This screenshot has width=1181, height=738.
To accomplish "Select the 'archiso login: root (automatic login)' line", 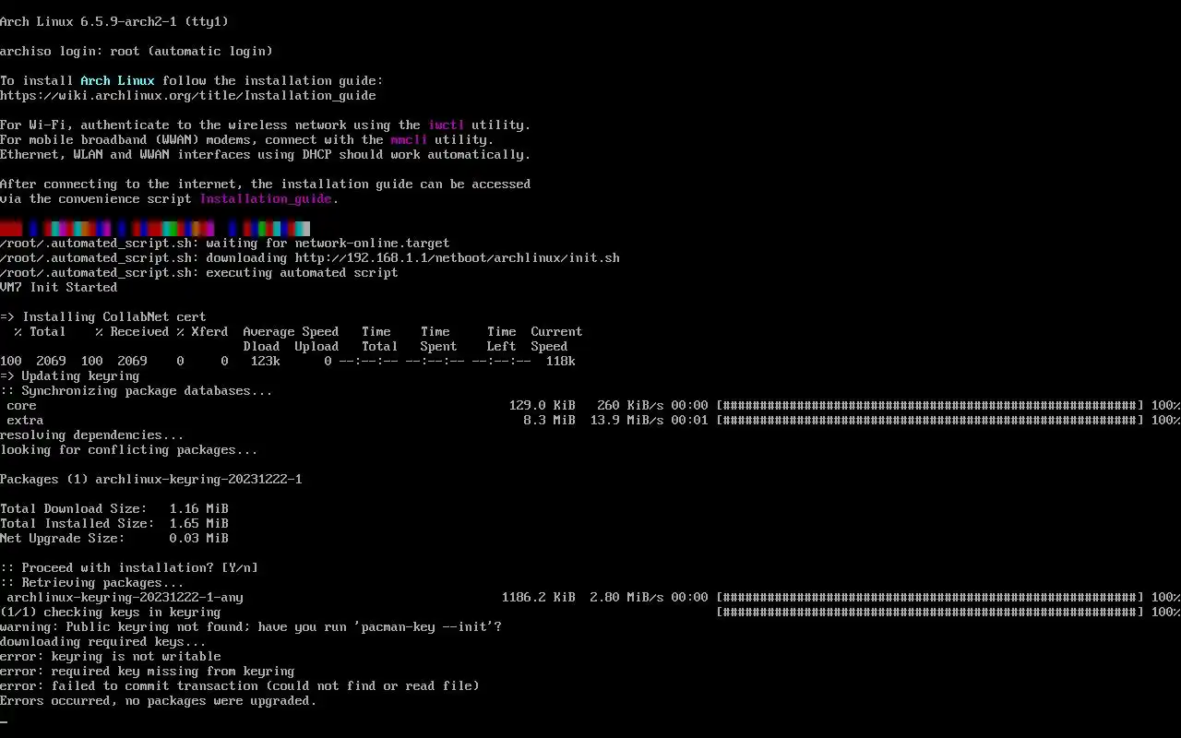I will (137, 51).
